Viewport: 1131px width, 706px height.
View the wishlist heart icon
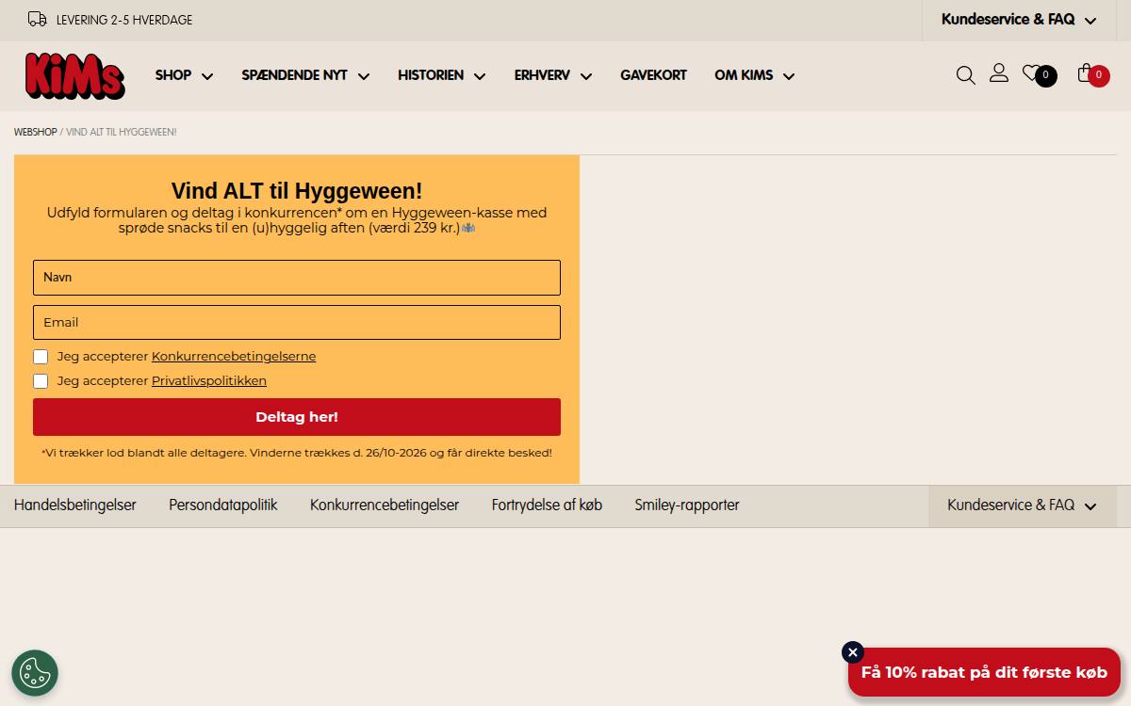pos(1032,73)
